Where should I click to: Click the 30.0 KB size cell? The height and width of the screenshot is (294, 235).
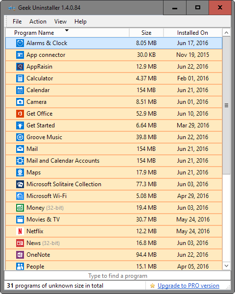tap(146, 55)
